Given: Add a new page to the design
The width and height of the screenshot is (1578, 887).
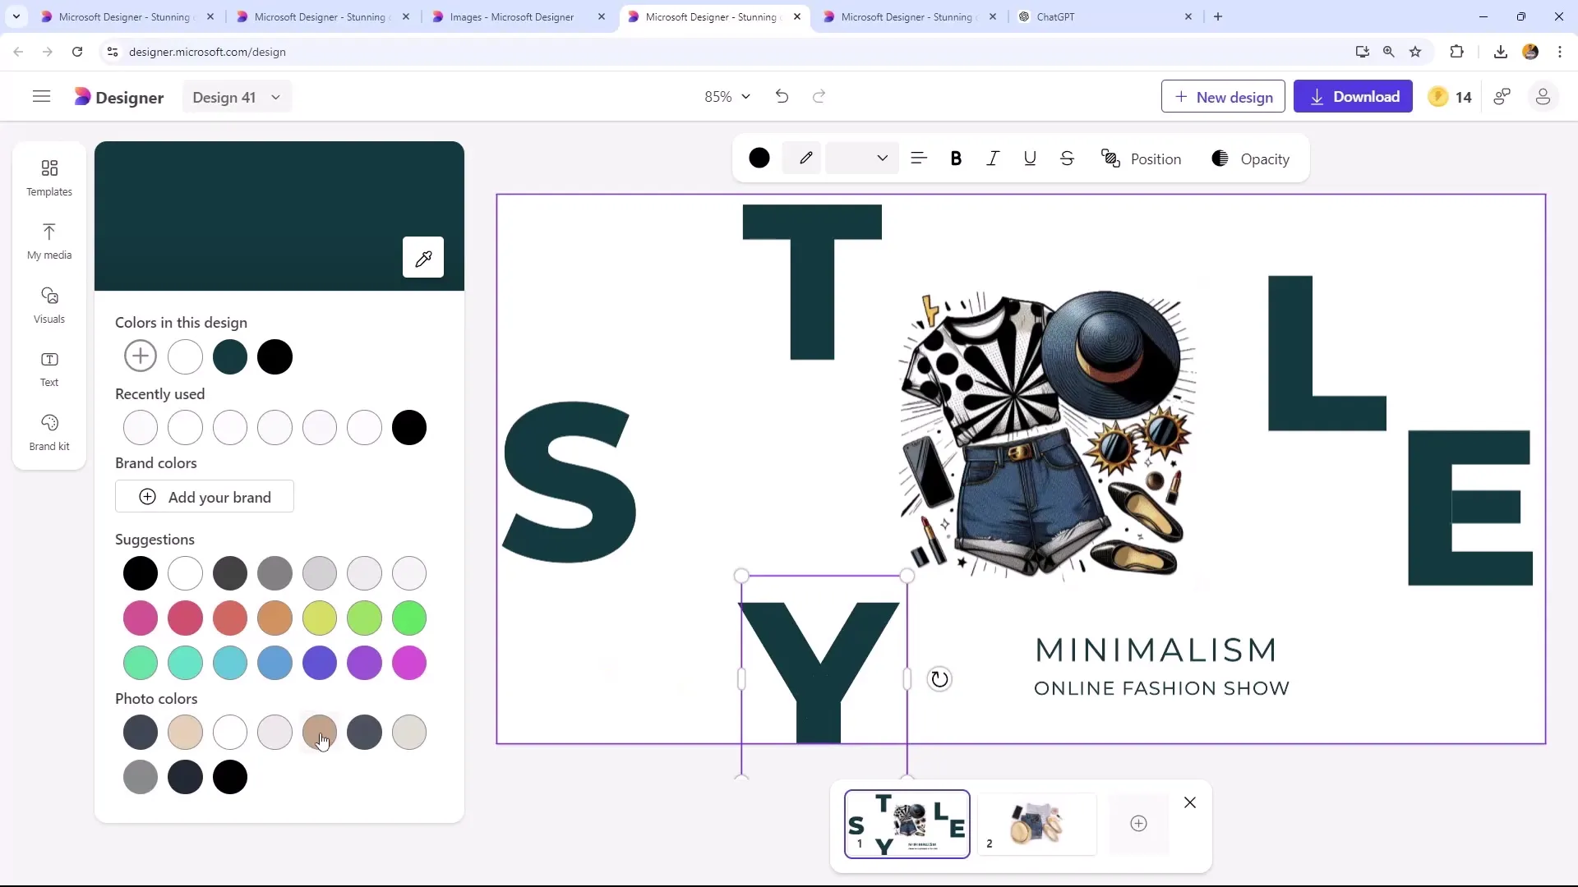Looking at the screenshot, I should tap(1138, 824).
